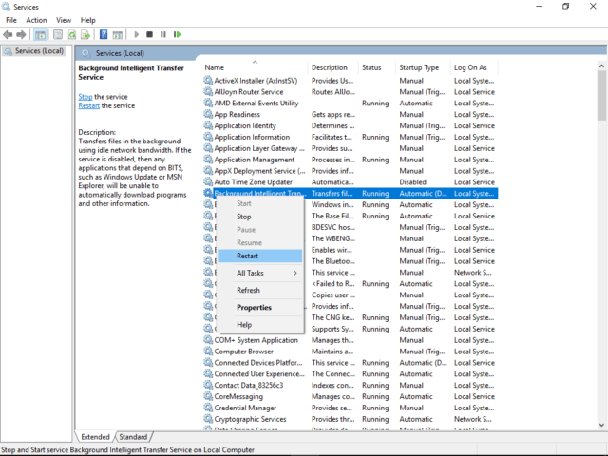Select gear icon of Application Identity
This screenshot has height=456, width=608.
[208, 125]
